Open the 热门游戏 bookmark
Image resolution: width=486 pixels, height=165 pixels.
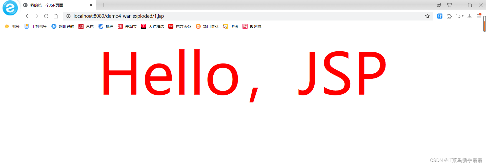click(x=207, y=26)
